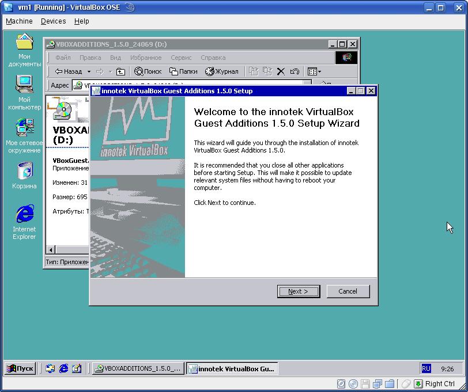This screenshot has height=392, width=468.
Task: Click the keyboard capture green arrow icon
Action: tap(418, 383)
